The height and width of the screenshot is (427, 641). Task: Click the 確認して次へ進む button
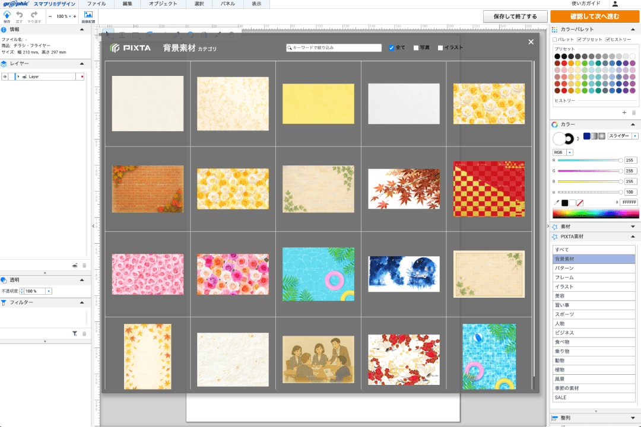tap(594, 17)
